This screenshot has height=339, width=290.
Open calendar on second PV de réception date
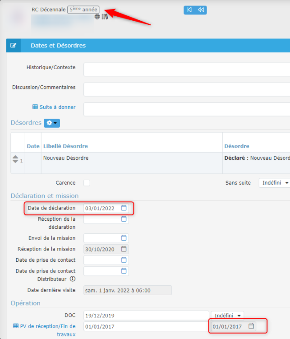coord(251,326)
